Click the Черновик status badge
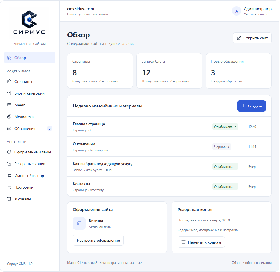Viewport: 280px width, 272px height. click(222, 147)
